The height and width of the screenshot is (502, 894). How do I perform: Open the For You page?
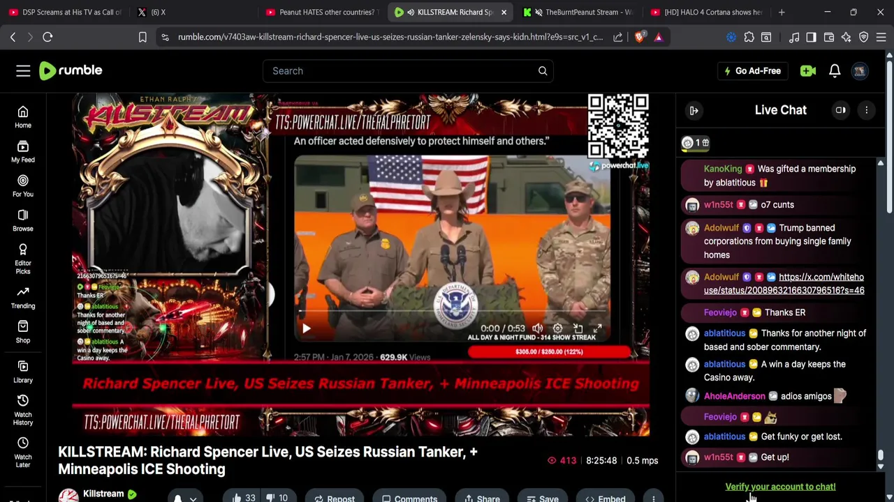click(x=23, y=185)
